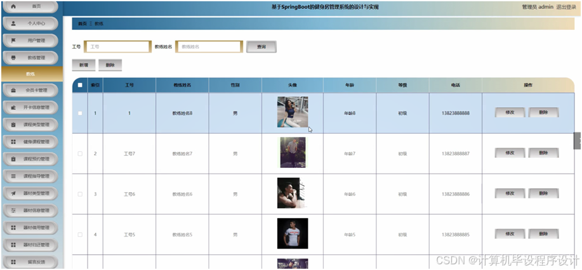
Task: Click the 工号 column header
Action: coord(129,85)
